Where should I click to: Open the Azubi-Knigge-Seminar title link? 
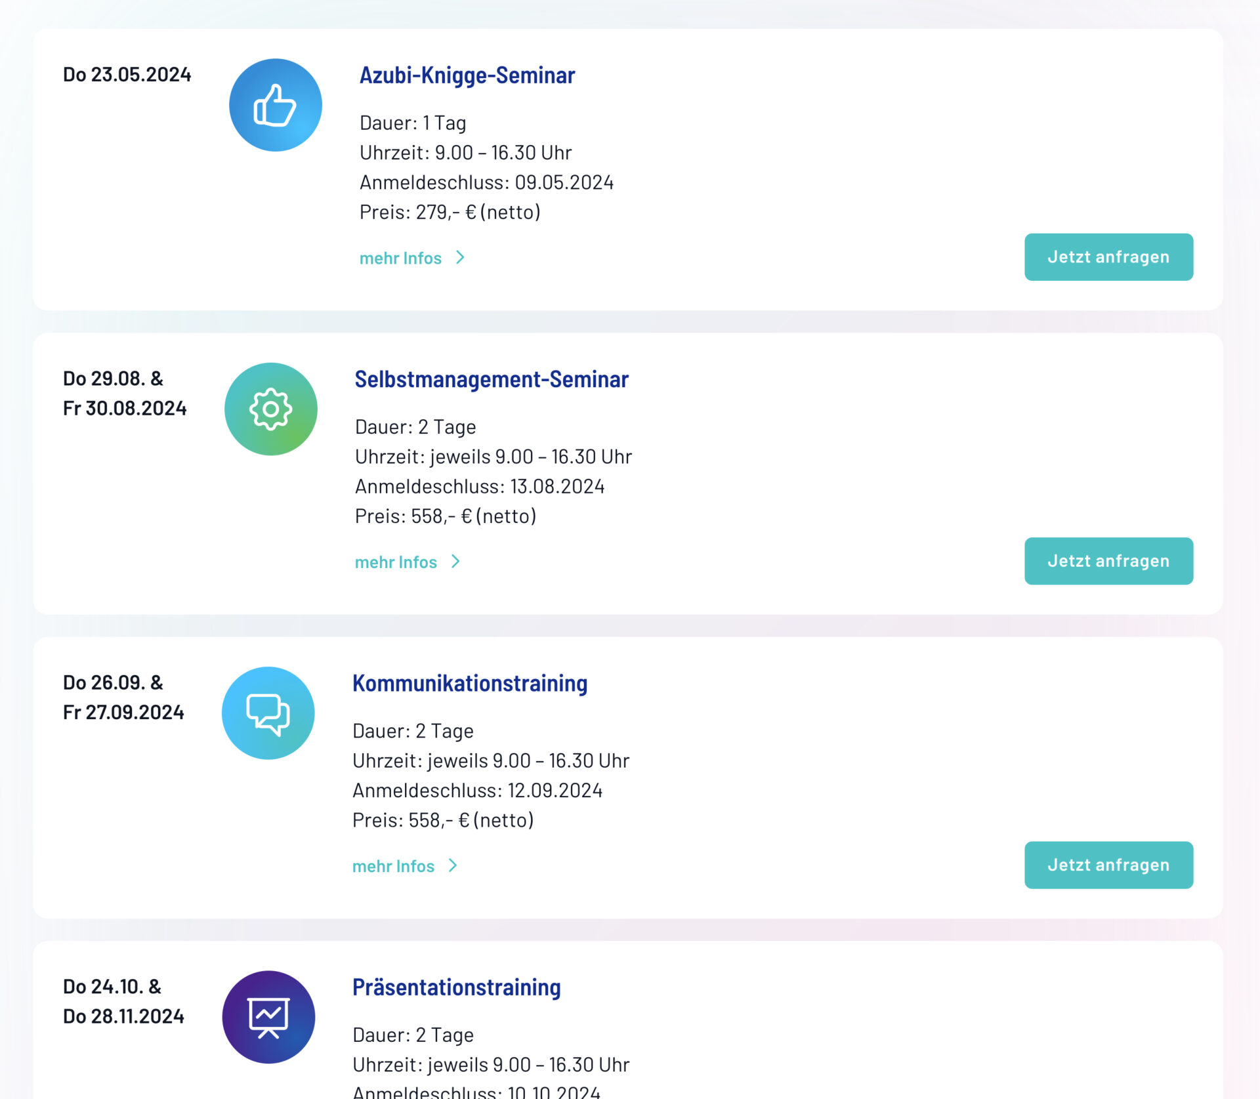(x=467, y=75)
